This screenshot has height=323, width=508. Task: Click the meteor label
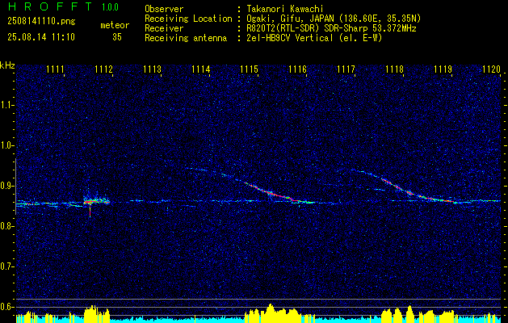coord(115,25)
